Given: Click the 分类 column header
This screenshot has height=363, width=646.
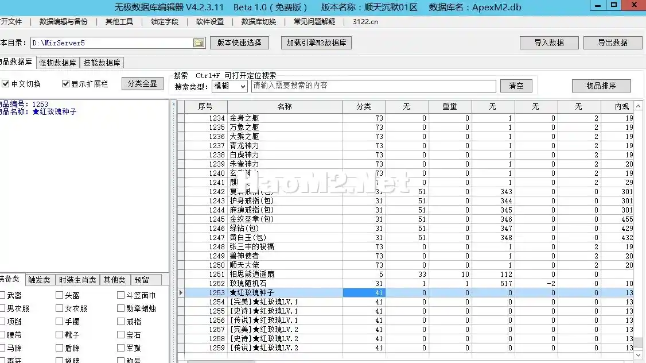Looking at the screenshot, I should [x=364, y=106].
